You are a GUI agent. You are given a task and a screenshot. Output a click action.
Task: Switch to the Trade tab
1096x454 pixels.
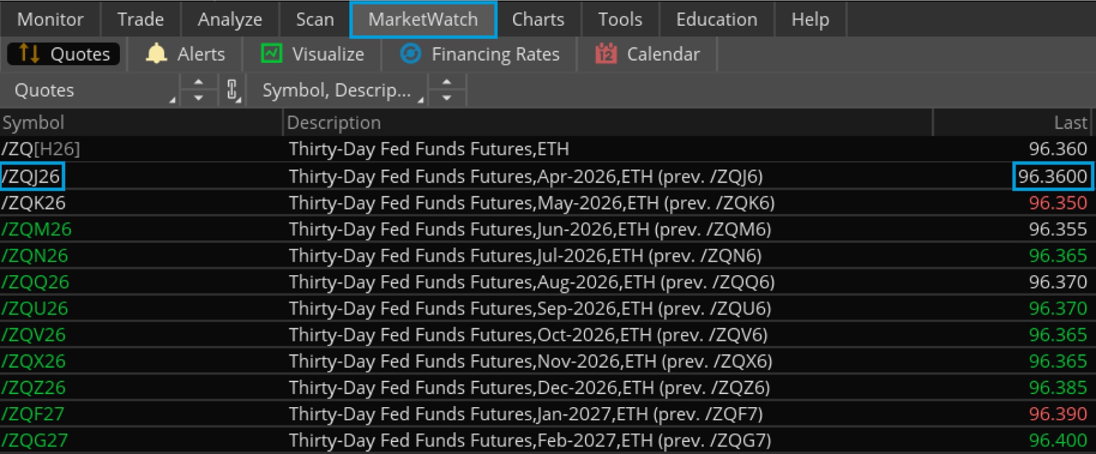pyautogui.click(x=140, y=19)
